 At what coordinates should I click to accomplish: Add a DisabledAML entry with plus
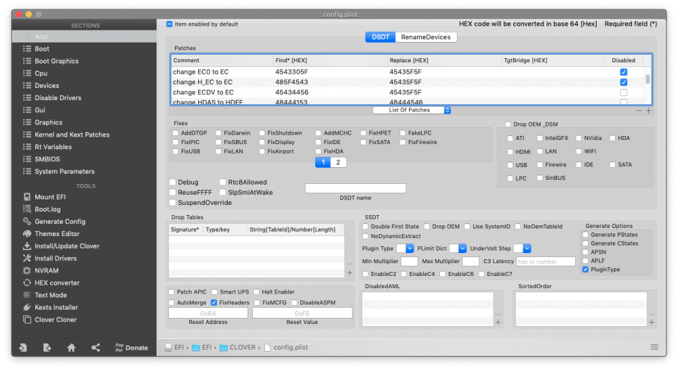point(498,322)
